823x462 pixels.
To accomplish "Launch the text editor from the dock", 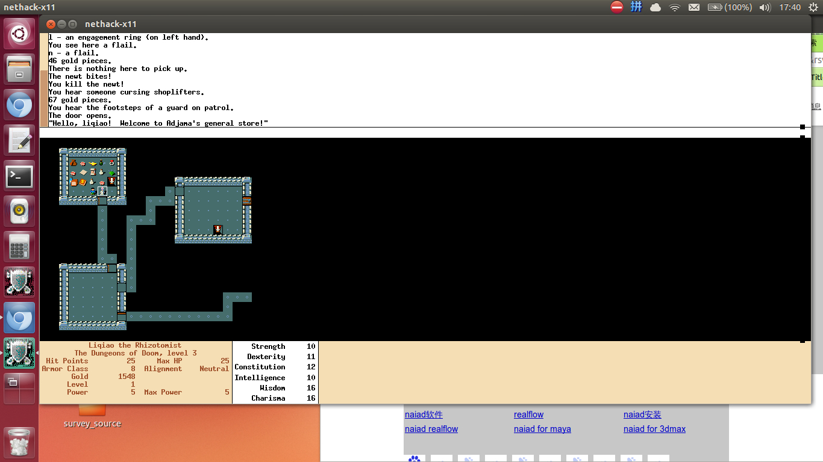I will 19,140.
